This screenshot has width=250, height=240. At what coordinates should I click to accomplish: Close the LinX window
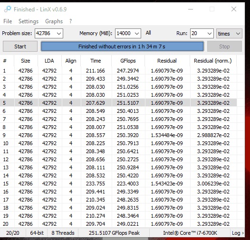point(234,9)
